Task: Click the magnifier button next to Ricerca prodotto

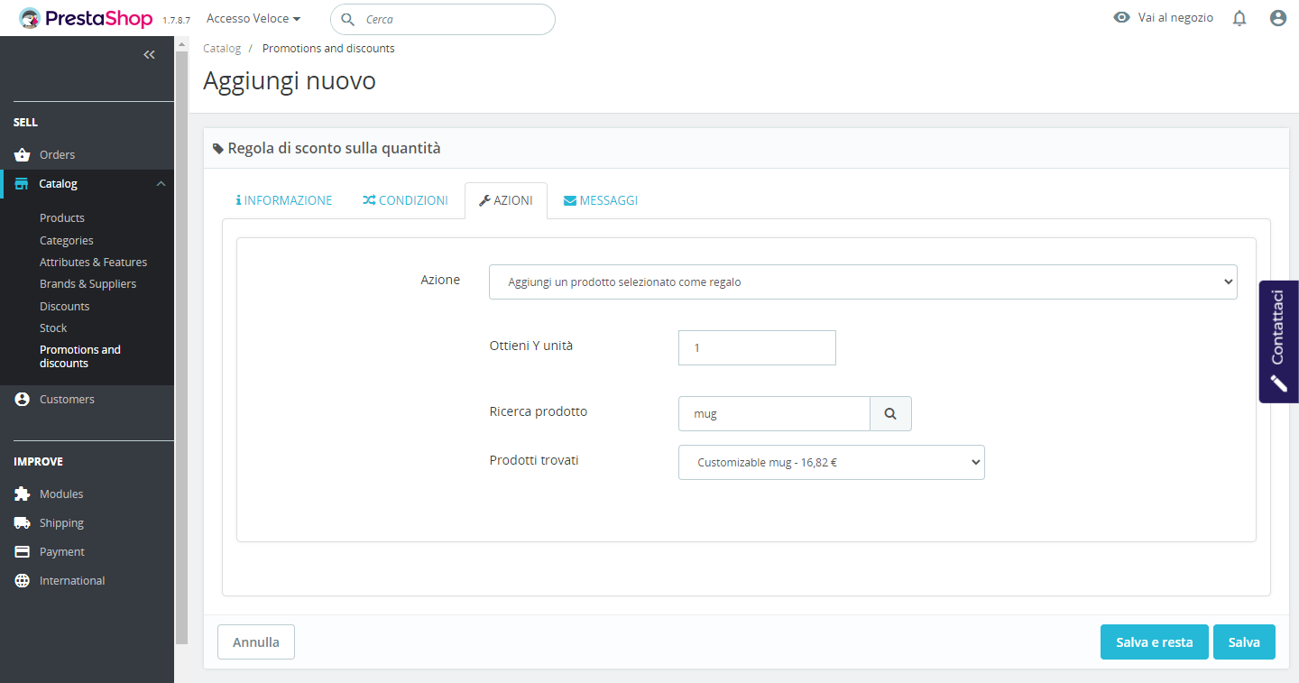Action: 890,413
